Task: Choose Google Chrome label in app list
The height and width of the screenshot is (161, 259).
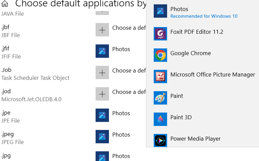Action: (x=190, y=53)
